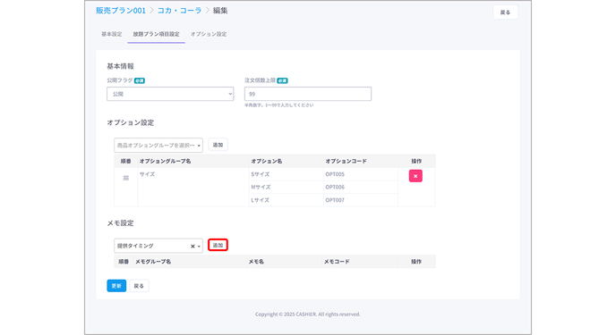Expand the 提供タイミング memo dropdown arrow
The height and width of the screenshot is (335, 616).
(199, 247)
